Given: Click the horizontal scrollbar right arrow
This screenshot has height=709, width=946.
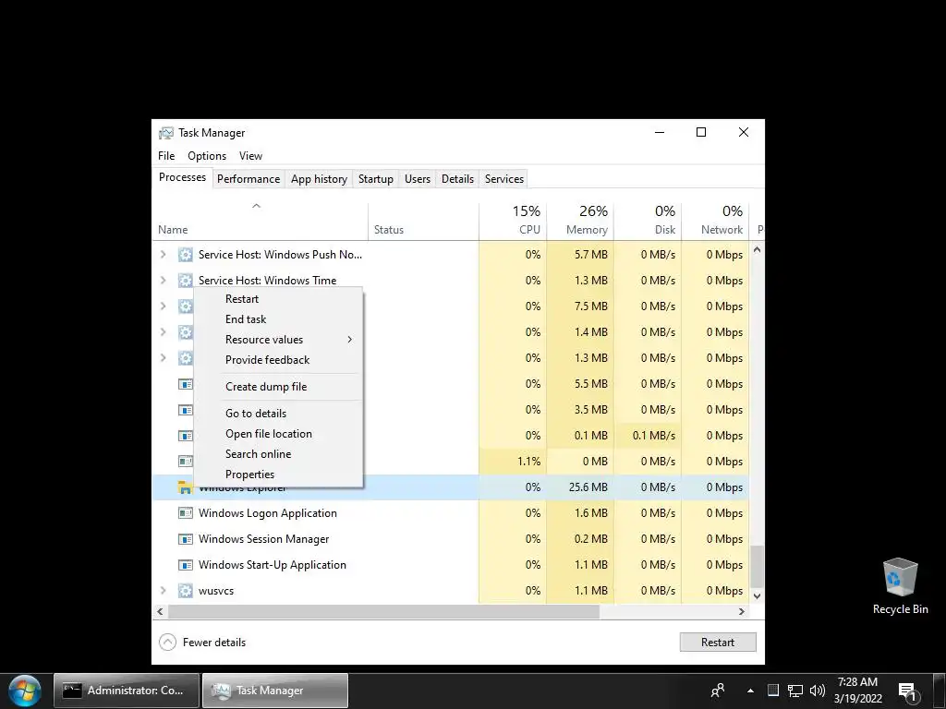Looking at the screenshot, I should [742, 611].
